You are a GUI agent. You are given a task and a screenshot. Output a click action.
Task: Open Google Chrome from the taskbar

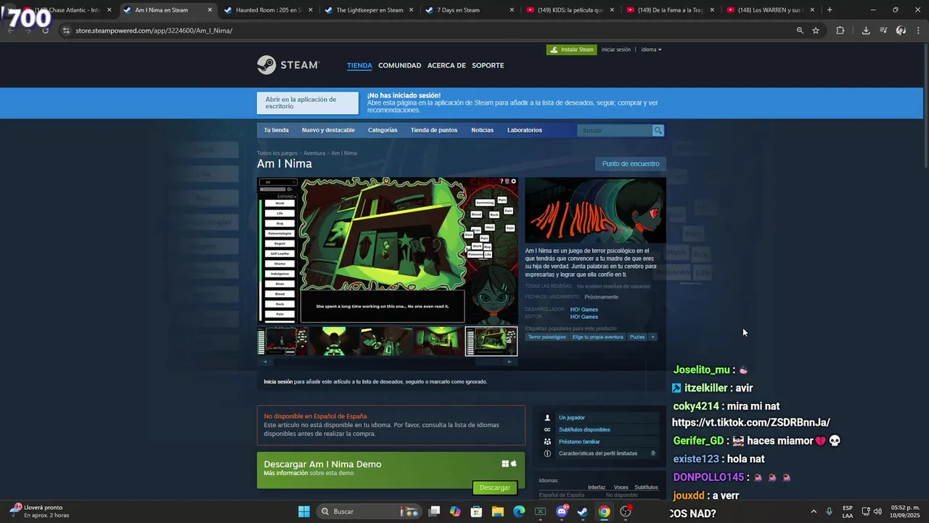click(604, 511)
